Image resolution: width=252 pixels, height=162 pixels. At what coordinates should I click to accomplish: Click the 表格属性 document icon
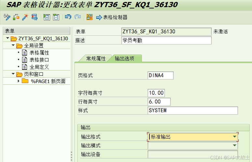pyautogui.click(x=24, y=53)
